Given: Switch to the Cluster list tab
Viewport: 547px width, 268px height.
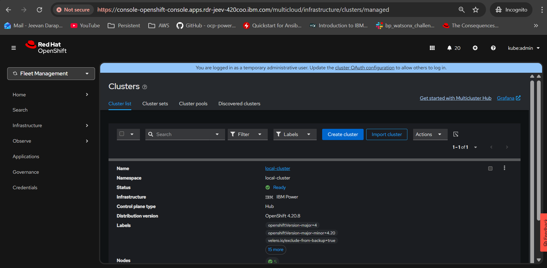Looking at the screenshot, I should [x=120, y=104].
